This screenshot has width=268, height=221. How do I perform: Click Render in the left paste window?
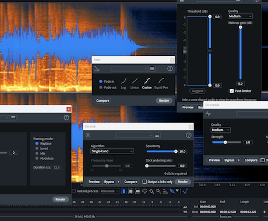tap(61, 199)
